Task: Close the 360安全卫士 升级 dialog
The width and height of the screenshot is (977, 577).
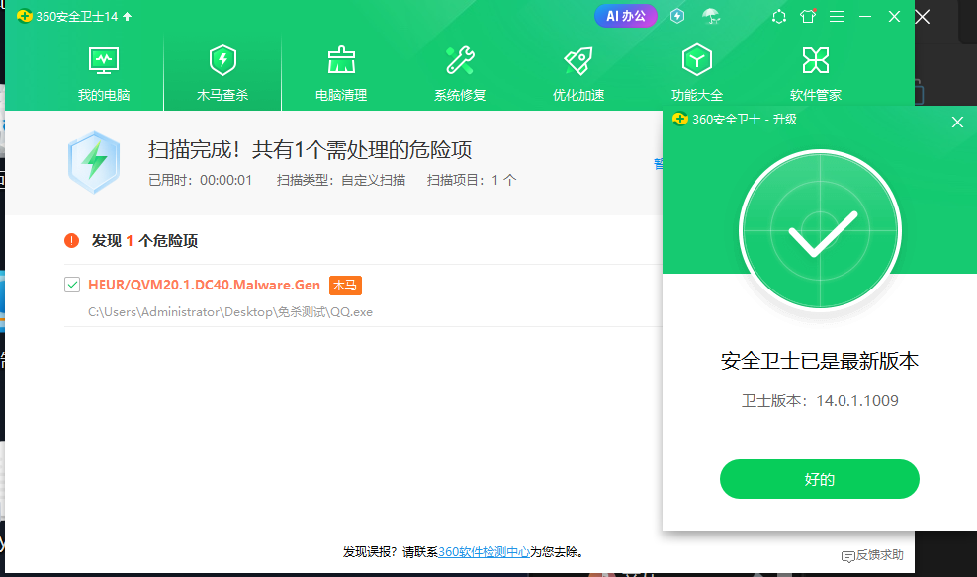Action: (x=956, y=122)
